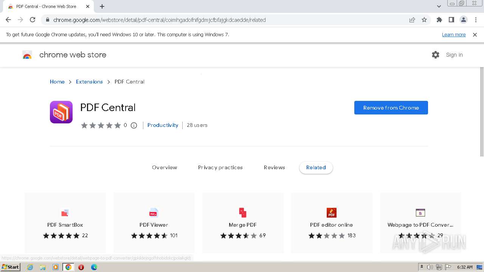
Task: Show hidden tray icons arrow
Action: click(422, 267)
